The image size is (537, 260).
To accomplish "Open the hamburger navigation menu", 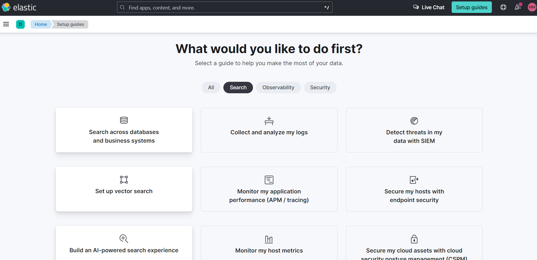I will (x=6, y=24).
